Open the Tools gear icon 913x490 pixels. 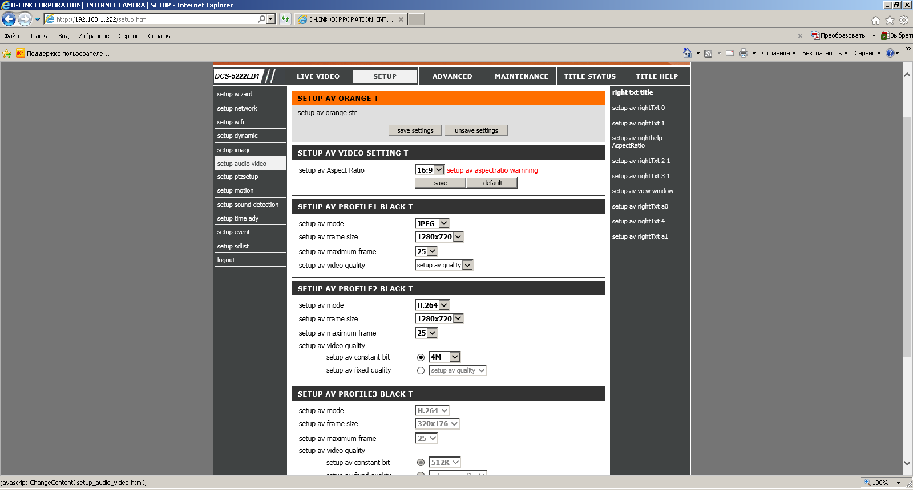904,20
